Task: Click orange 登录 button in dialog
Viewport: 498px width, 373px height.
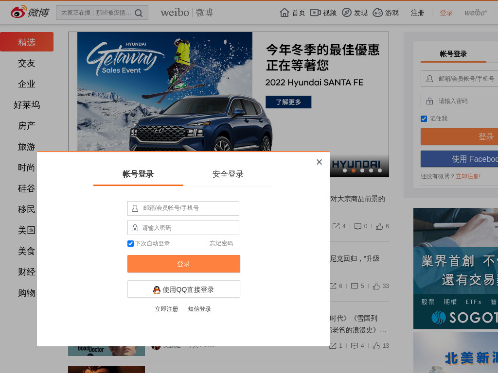Action: tap(183, 264)
